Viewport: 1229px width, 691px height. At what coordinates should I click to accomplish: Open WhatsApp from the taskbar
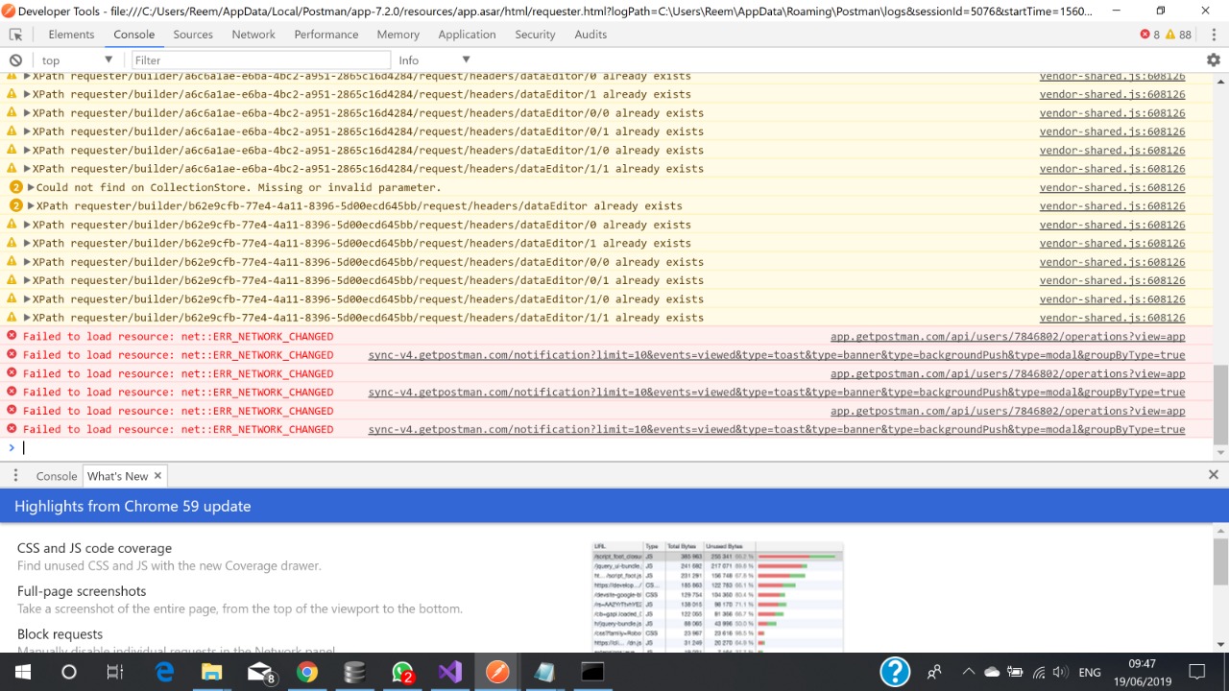pos(402,672)
